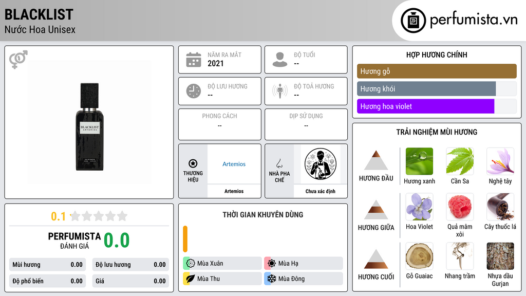Click the purple Hương hoa violet bar
Image resolution: width=526 pixels, height=296 pixels.
[x=425, y=106]
